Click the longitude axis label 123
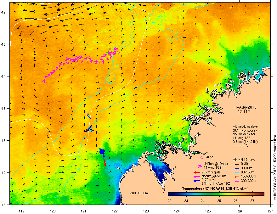Screen dimensions: 277x214 pyautogui.click(x=146, y=211)
